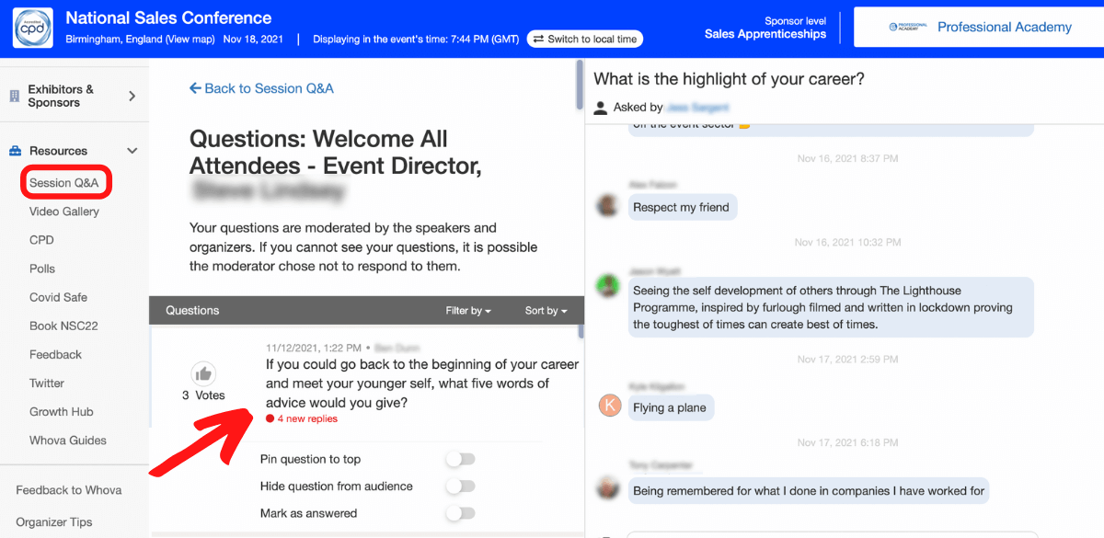Image resolution: width=1104 pixels, height=538 pixels.
Task: Click the Whova CPD accredited logo
Action: pyautogui.click(x=32, y=27)
